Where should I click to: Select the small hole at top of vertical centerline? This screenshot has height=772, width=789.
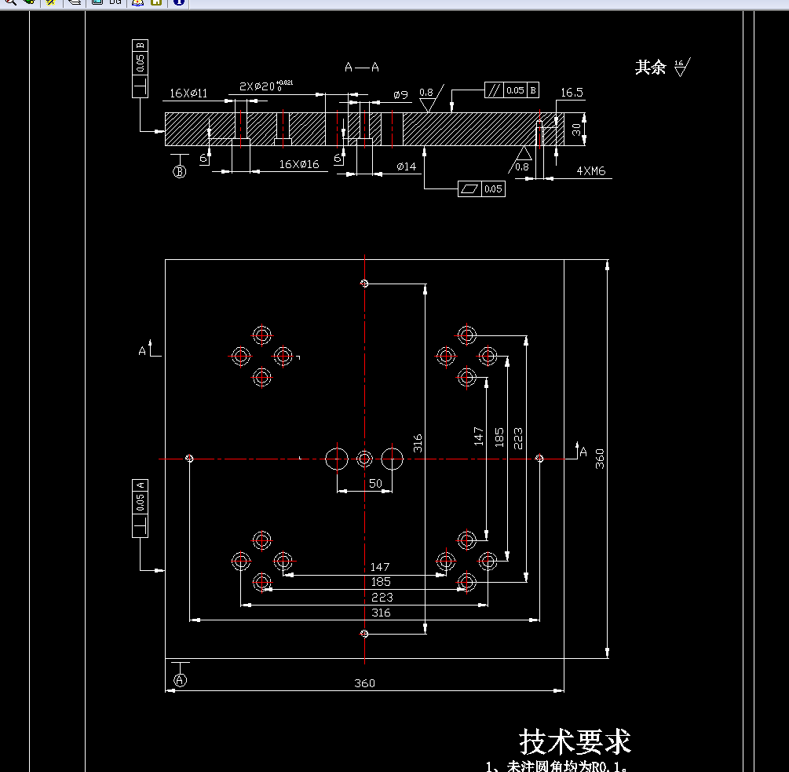pyautogui.click(x=364, y=284)
